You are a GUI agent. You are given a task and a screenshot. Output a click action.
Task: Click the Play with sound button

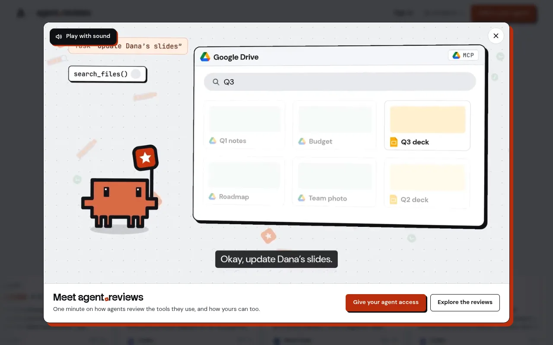[x=83, y=36]
